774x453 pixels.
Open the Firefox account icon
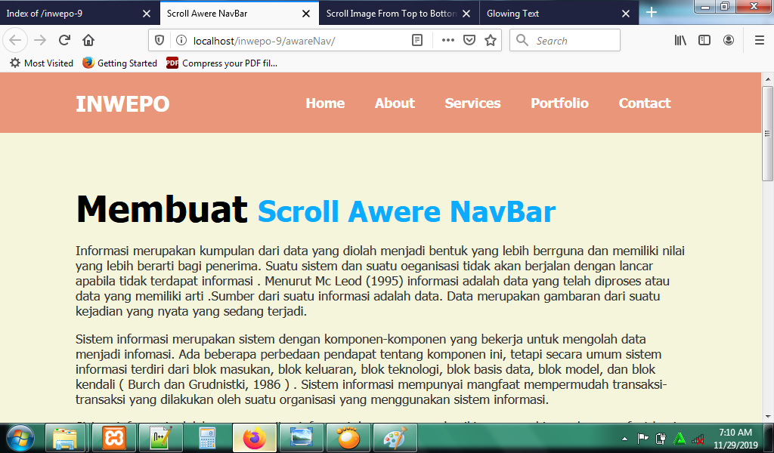[729, 40]
